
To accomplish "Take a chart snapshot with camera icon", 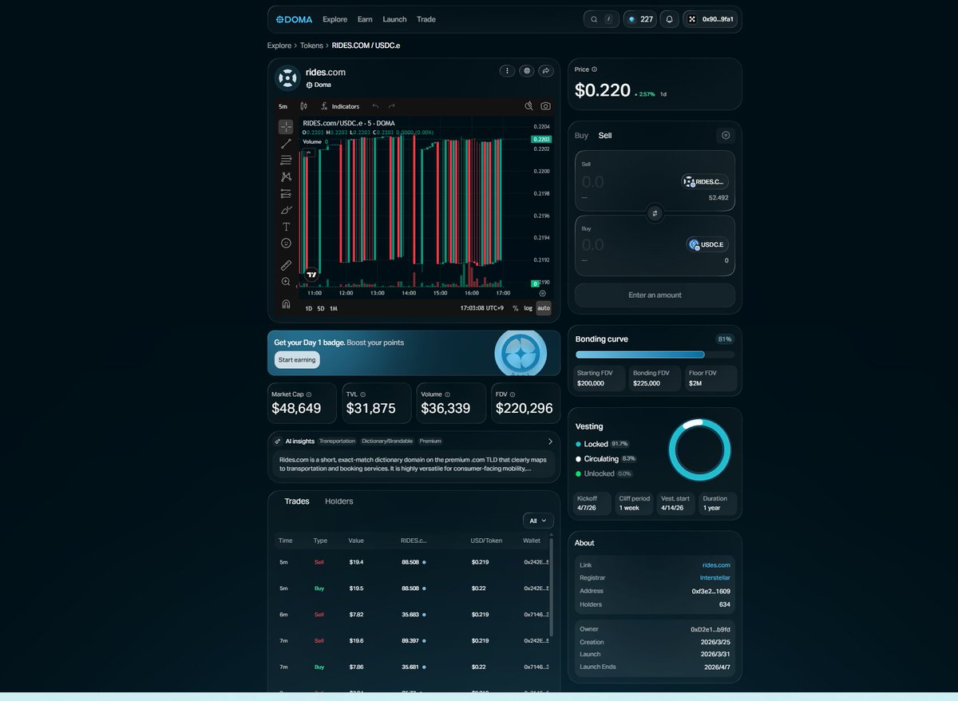I will (545, 106).
